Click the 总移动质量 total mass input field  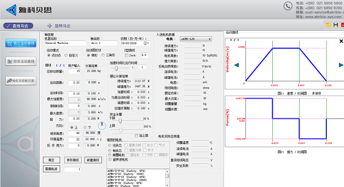pyautogui.click(x=74, y=71)
